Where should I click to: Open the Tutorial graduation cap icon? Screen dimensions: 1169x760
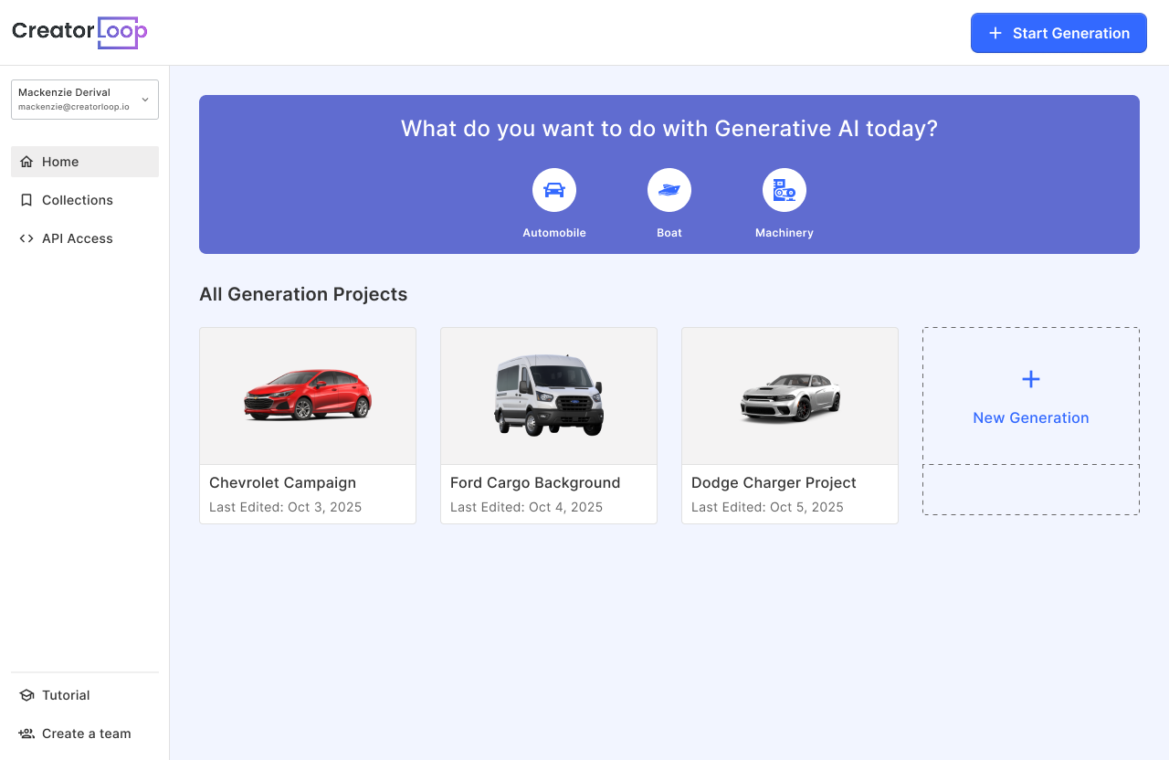[x=26, y=695]
